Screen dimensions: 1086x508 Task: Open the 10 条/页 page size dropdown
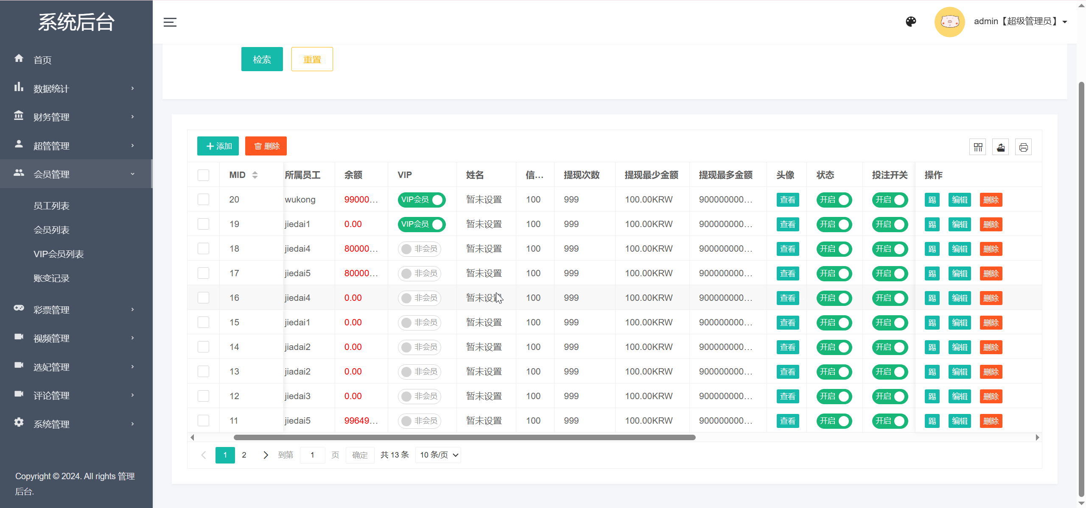pyautogui.click(x=438, y=455)
